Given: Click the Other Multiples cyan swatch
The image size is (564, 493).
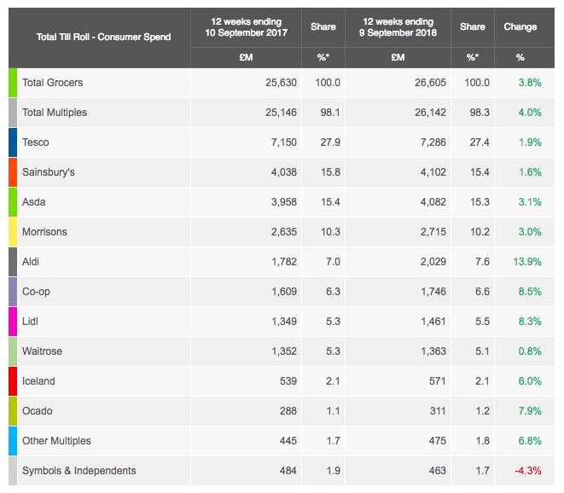Looking at the screenshot, I should 13,441.
